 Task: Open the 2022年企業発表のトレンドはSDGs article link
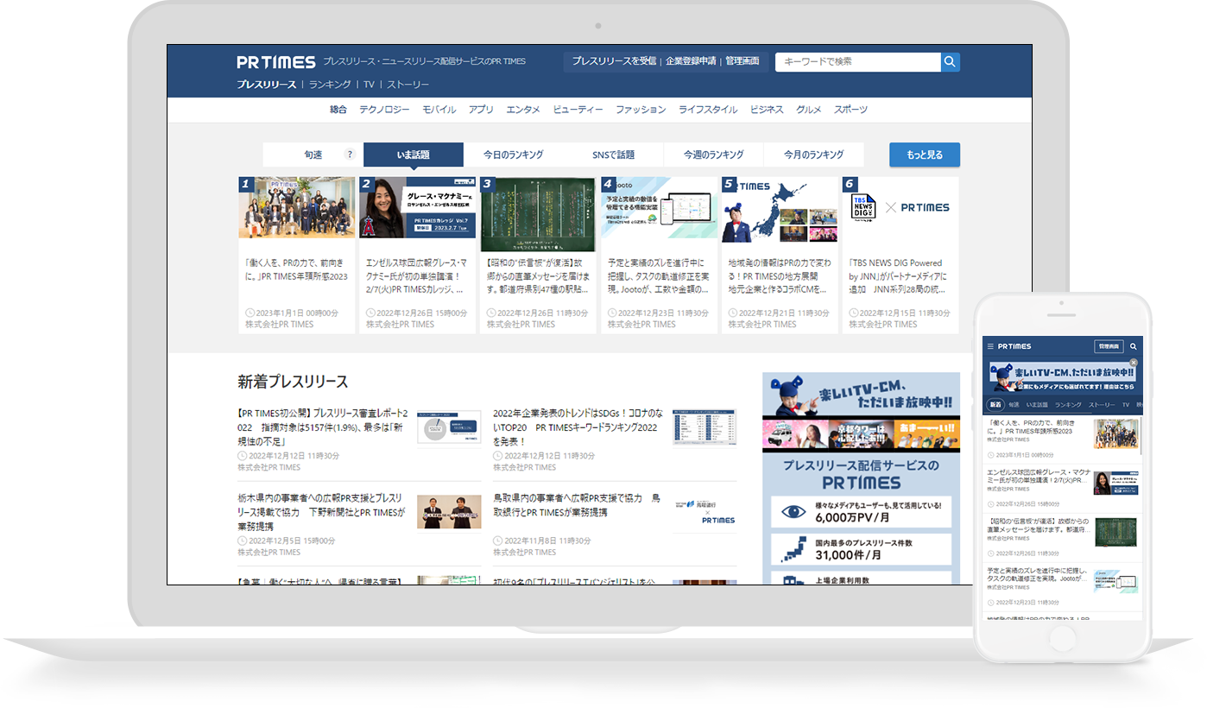click(578, 427)
